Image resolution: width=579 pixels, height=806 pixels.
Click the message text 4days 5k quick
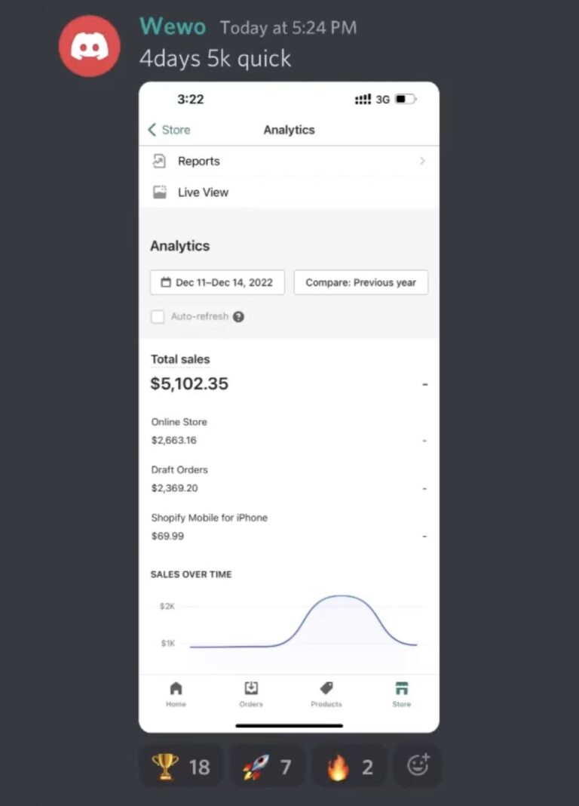click(215, 58)
